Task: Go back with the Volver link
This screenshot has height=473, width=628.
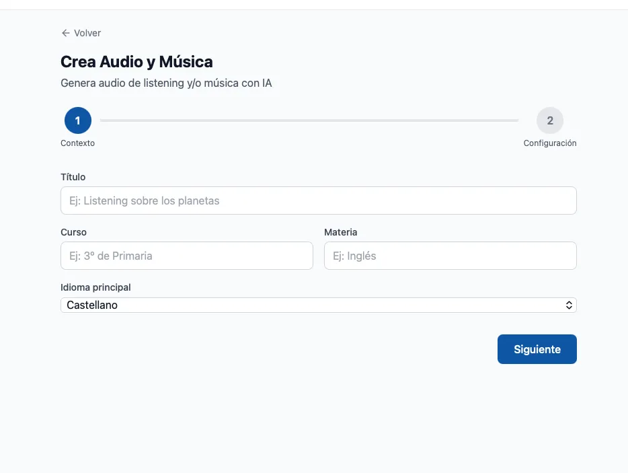Action: tap(81, 33)
